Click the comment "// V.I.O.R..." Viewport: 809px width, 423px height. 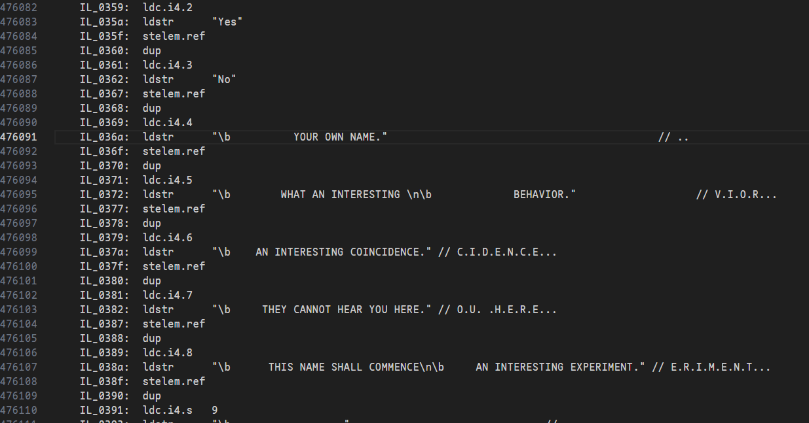tap(736, 195)
